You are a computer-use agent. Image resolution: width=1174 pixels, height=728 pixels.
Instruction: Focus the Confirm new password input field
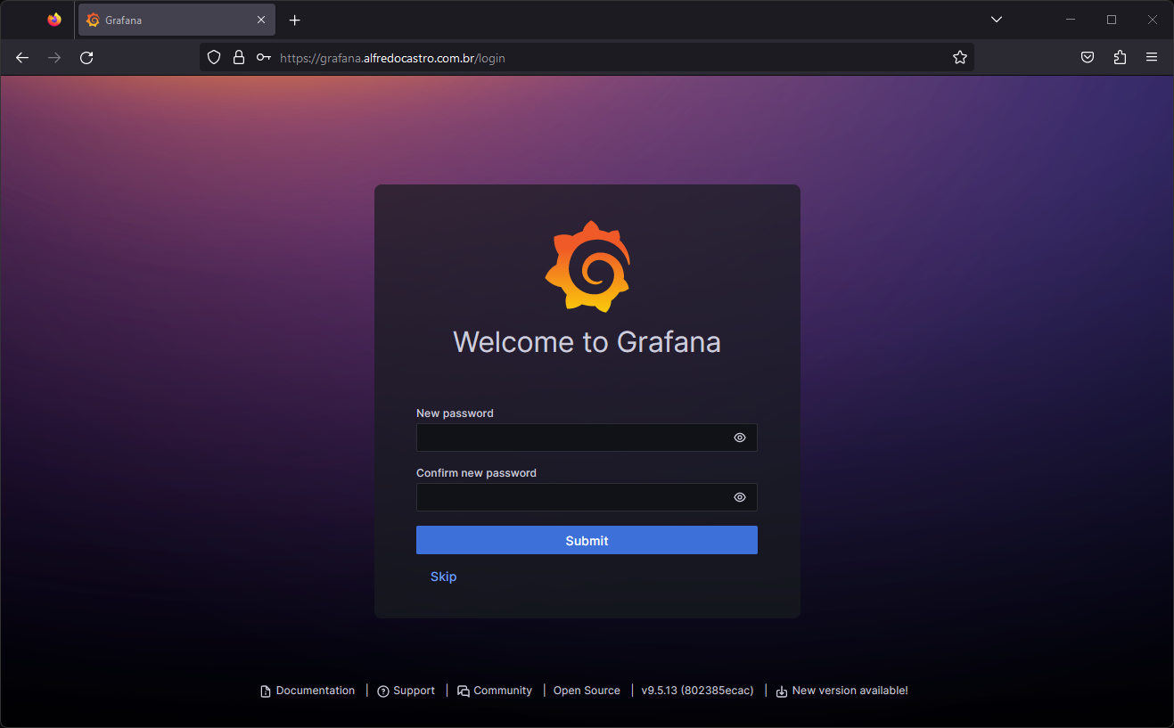tap(587, 497)
